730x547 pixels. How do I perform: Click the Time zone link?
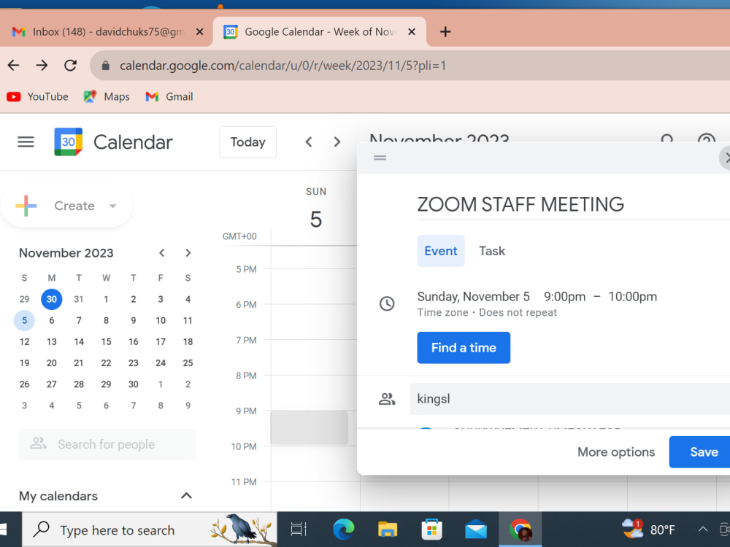[x=442, y=313]
